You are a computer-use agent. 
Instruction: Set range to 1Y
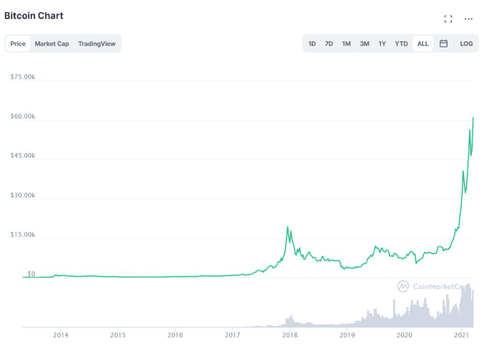point(382,44)
